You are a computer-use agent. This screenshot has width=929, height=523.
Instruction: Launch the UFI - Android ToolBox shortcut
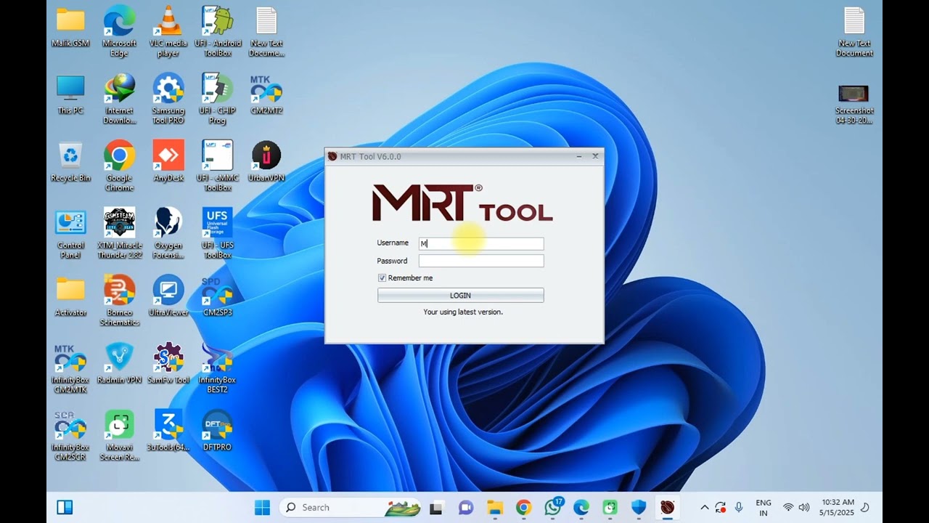[217, 31]
